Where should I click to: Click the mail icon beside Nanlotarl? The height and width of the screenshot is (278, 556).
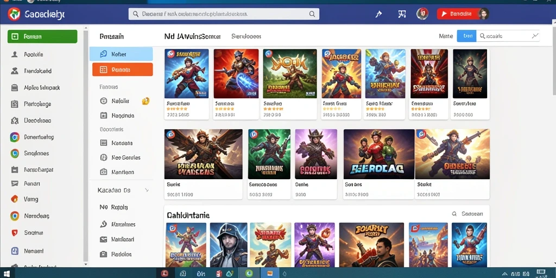click(104, 239)
